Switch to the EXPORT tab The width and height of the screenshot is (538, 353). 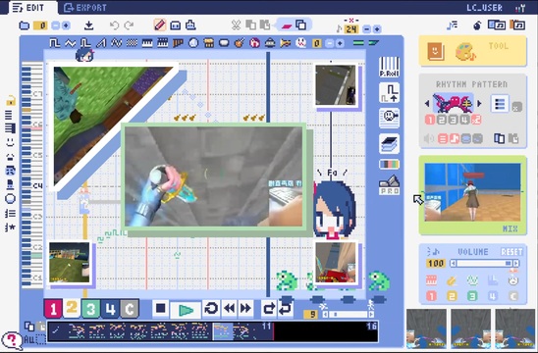(85, 8)
